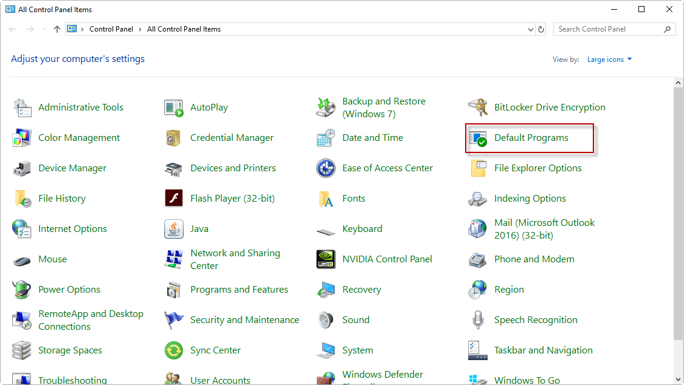Open the Sync Center icon
This screenshot has width=684, height=385.
coord(174,350)
